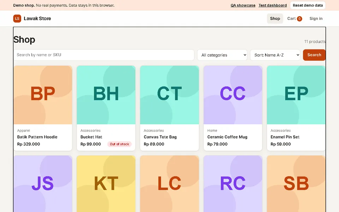This screenshot has width=339, height=212.
Task: Click the Accessories label on Canvas Tote Bag card
Action: (x=154, y=131)
